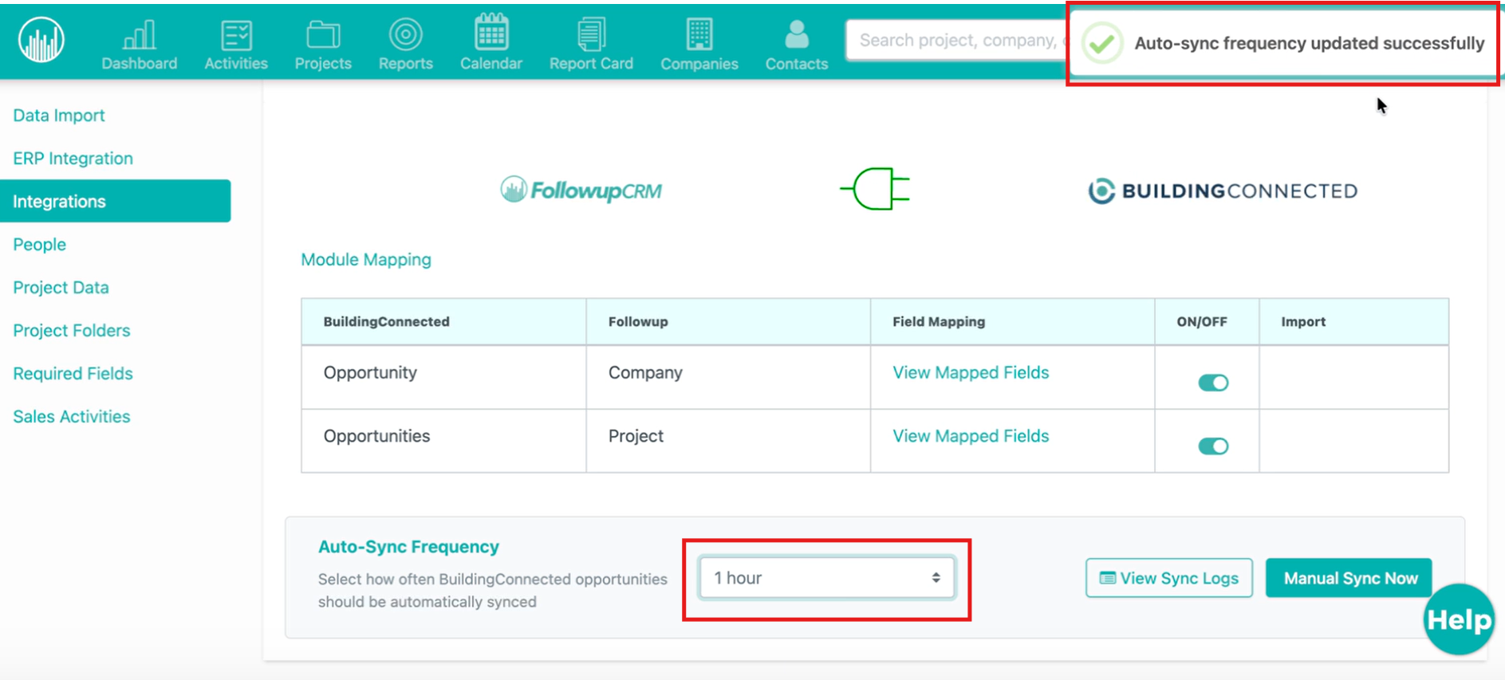The image size is (1505, 680).
Task: Open the Calendar icon in navbar
Action: [x=491, y=33]
